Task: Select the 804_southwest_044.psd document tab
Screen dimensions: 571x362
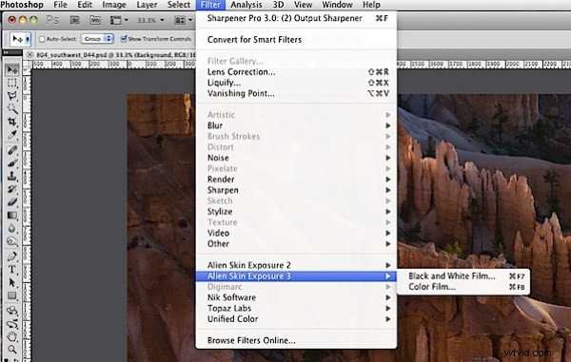Action: click(116, 55)
